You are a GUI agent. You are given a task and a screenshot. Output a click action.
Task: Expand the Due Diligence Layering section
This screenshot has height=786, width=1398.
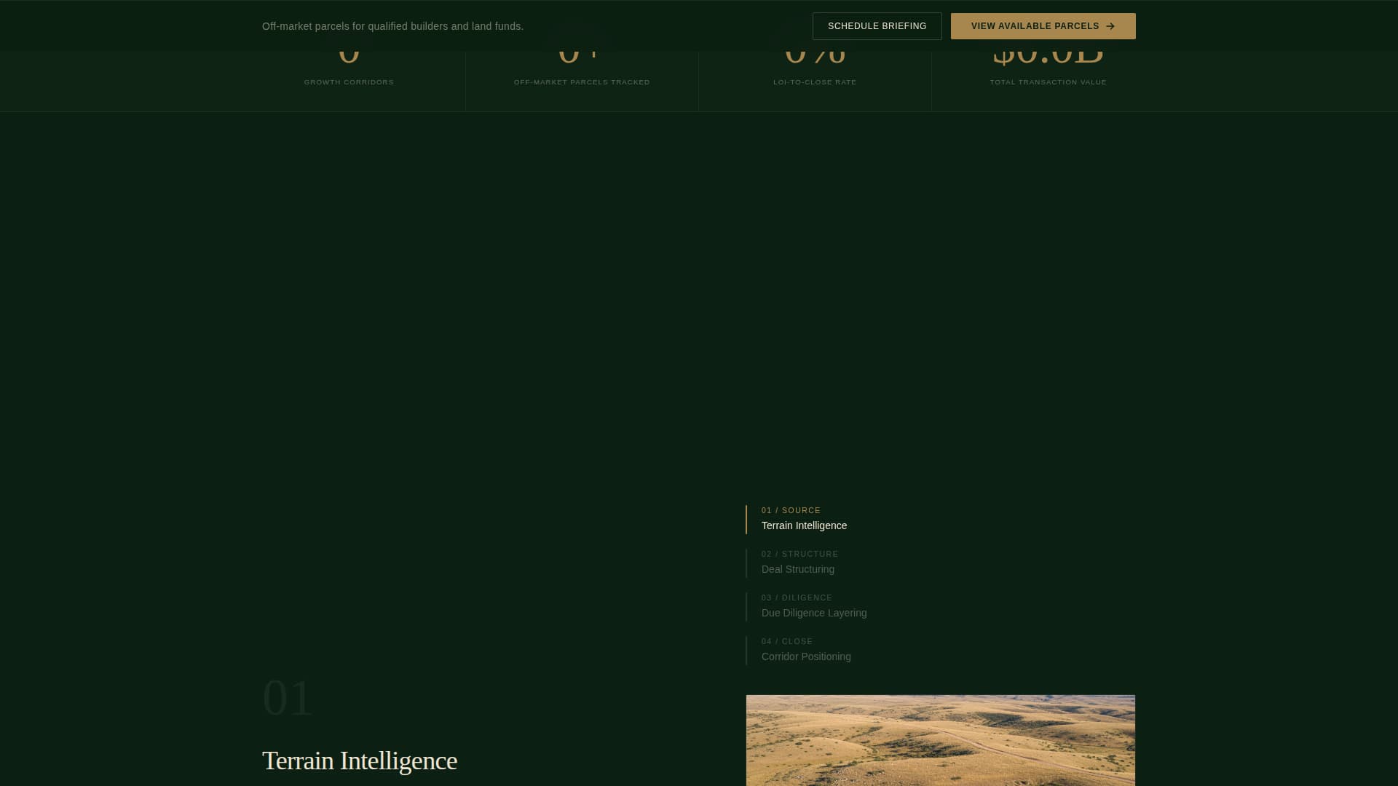pos(814,613)
